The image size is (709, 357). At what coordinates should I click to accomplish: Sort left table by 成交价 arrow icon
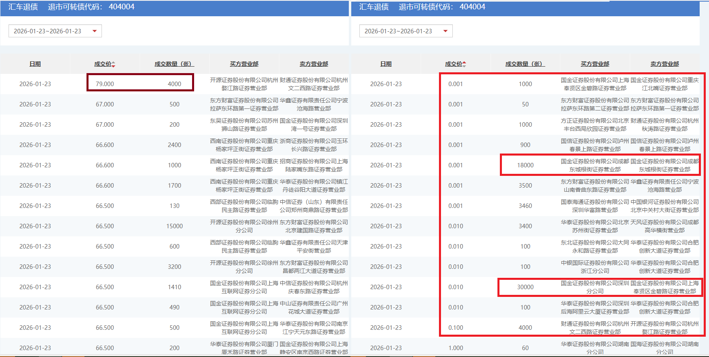(114, 65)
